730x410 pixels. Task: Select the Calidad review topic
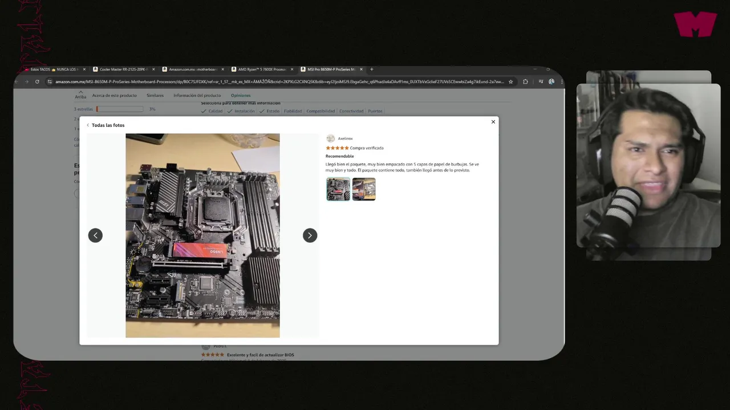pyautogui.click(x=212, y=111)
